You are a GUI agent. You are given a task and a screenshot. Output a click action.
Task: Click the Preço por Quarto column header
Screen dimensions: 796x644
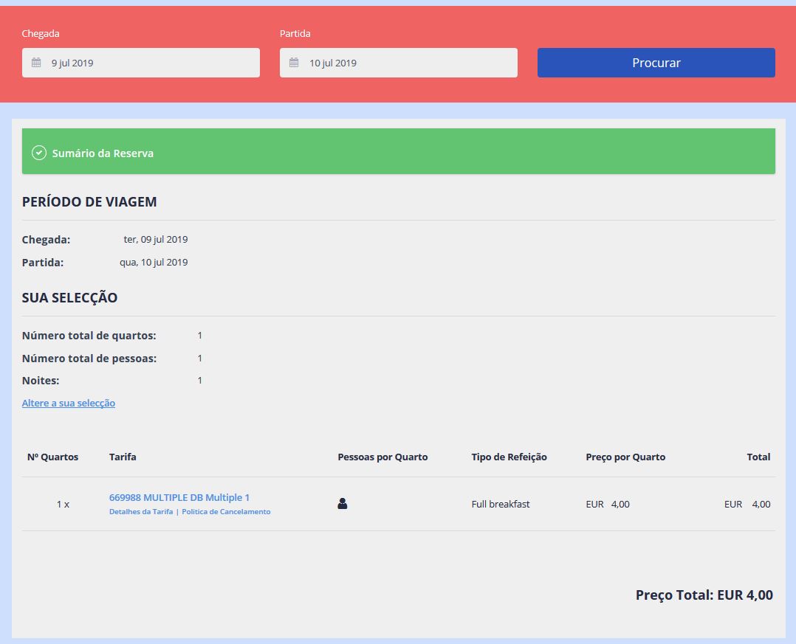coord(625,457)
